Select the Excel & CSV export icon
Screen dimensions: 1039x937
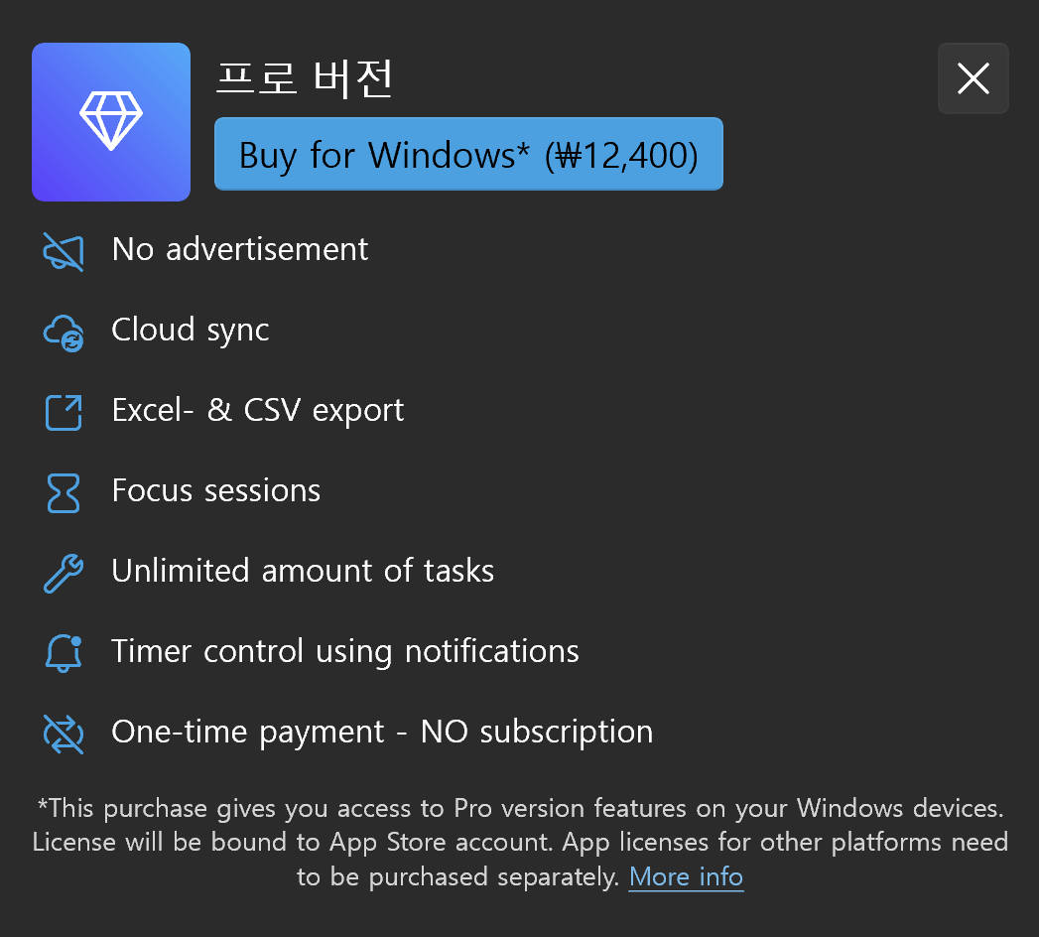(62, 411)
